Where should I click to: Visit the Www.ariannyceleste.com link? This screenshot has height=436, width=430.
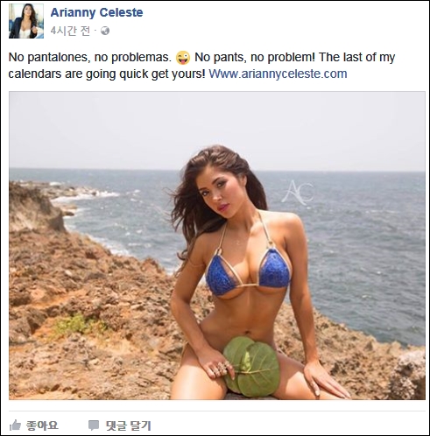pyautogui.click(x=278, y=74)
